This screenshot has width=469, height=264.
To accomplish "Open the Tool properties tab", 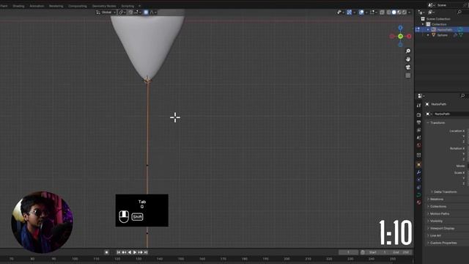I will point(418,106).
